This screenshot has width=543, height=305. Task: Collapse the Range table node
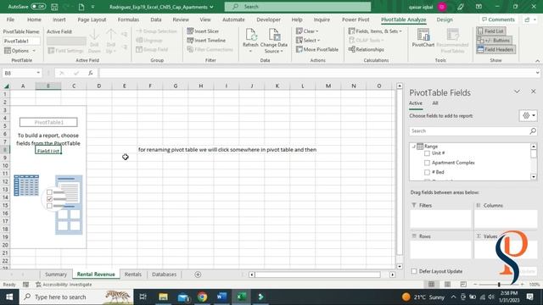click(x=414, y=147)
